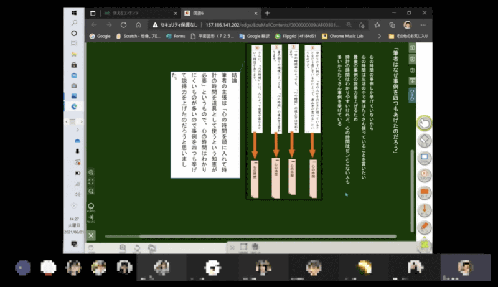Screen dimensions: 498x287
Task: Open the Google bookmark
Action: (x=100, y=36)
